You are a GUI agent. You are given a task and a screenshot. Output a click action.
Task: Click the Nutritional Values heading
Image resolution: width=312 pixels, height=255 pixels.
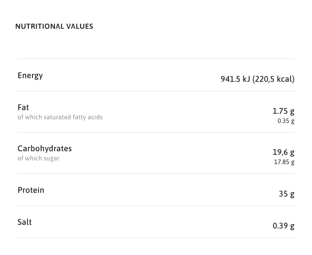click(54, 27)
